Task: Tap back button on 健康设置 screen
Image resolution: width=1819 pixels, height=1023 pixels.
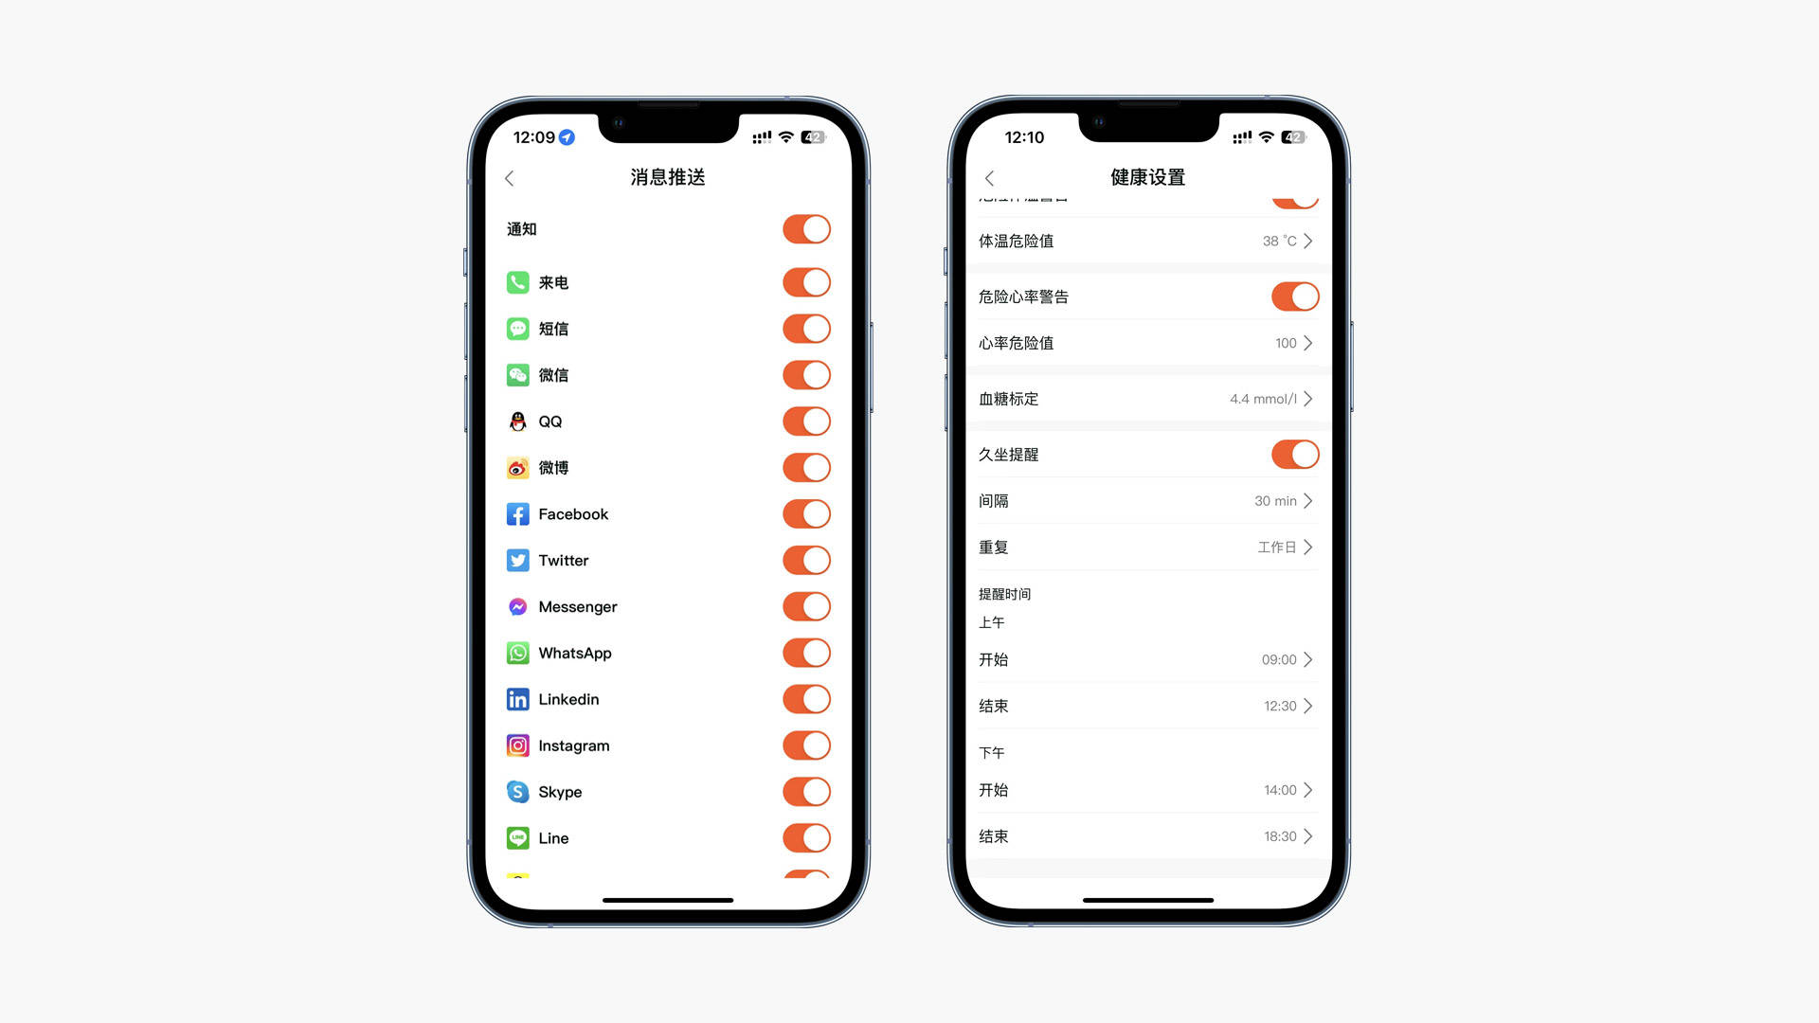Action: click(989, 177)
